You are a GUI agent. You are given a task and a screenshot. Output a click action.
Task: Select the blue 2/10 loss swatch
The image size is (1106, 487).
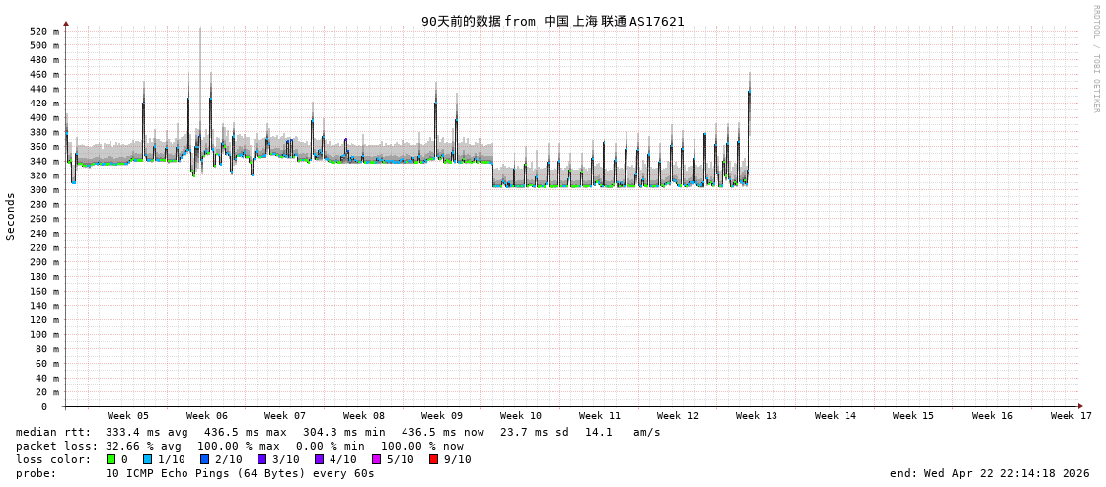pyautogui.click(x=205, y=459)
